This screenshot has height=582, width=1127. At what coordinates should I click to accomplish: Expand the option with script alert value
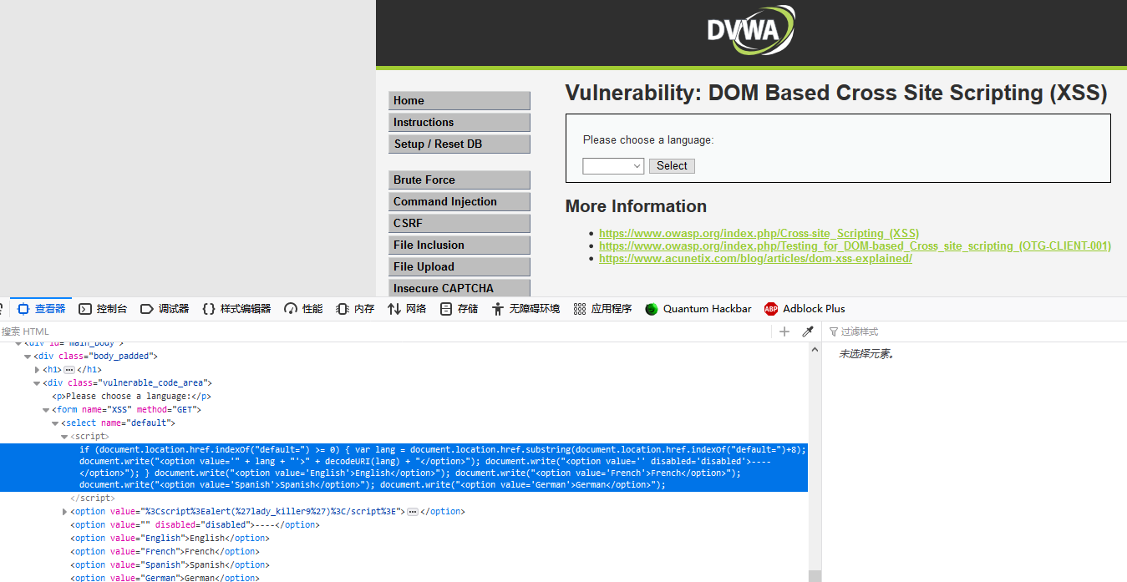coord(65,512)
